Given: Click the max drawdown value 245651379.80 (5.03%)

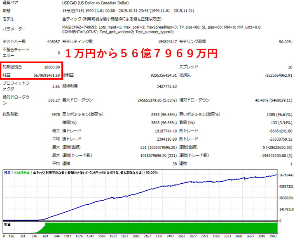Looking at the screenshot, I should pyautogui.click(x=157, y=100).
